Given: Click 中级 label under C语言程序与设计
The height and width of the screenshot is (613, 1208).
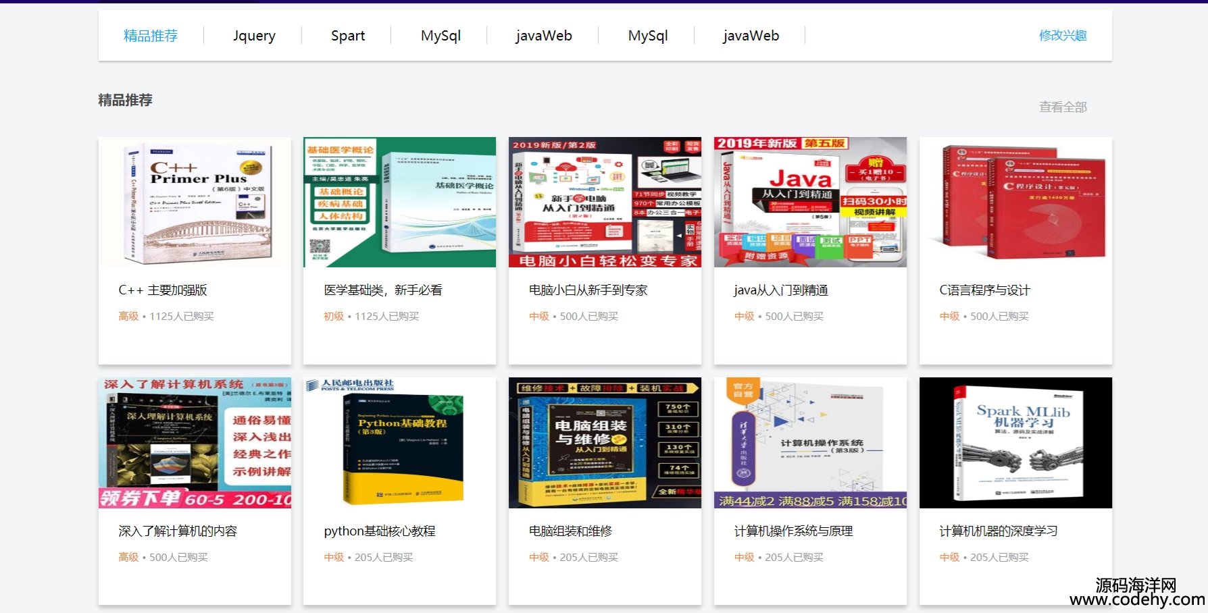Looking at the screenshot, I should tap(950, 316).
